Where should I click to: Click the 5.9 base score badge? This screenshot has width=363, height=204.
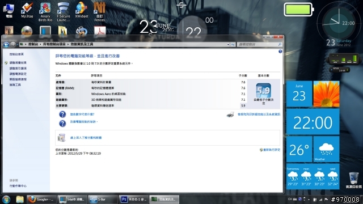coord(263,91)
